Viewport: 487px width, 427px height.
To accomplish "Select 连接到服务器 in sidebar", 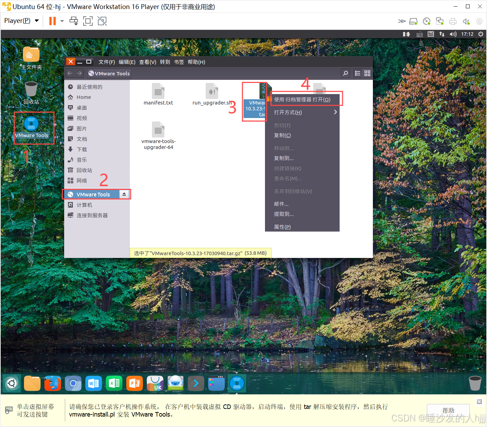I will [x=97, y=215].
